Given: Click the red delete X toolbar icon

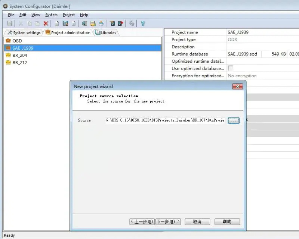Looking at the screenshot, I should point(46,23).
